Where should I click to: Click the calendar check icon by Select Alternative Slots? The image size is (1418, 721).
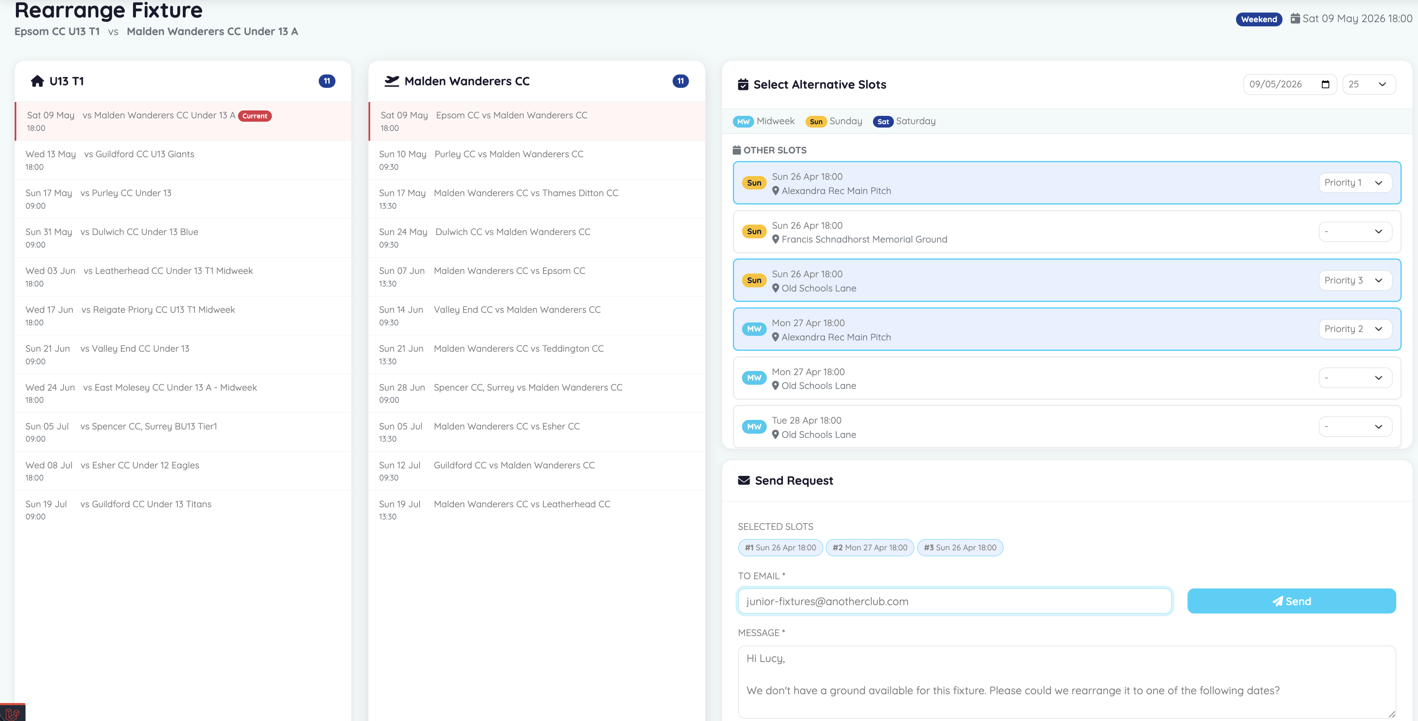click(742, 85)
